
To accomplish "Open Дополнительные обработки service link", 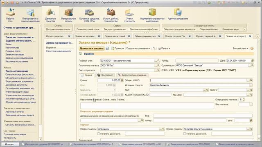I will tap(144, 29).
